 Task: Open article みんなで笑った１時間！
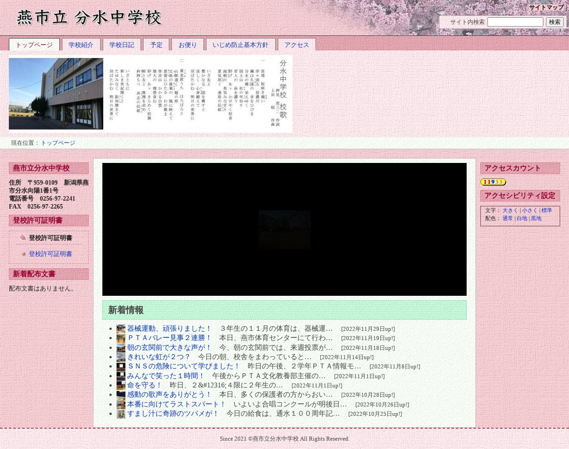(x=166, y=376)
